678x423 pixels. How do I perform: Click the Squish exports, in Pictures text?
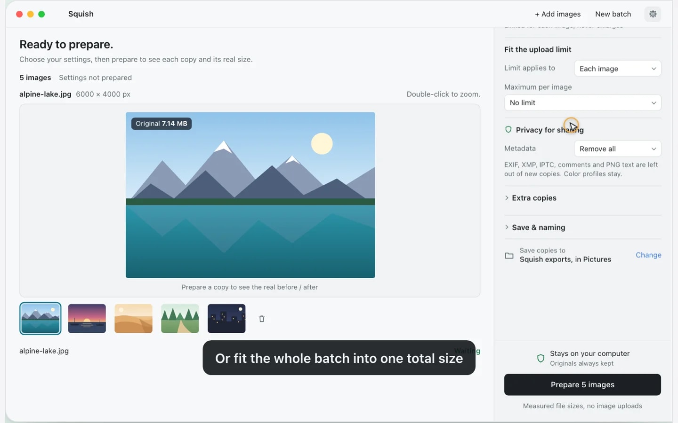pos(565,259)
